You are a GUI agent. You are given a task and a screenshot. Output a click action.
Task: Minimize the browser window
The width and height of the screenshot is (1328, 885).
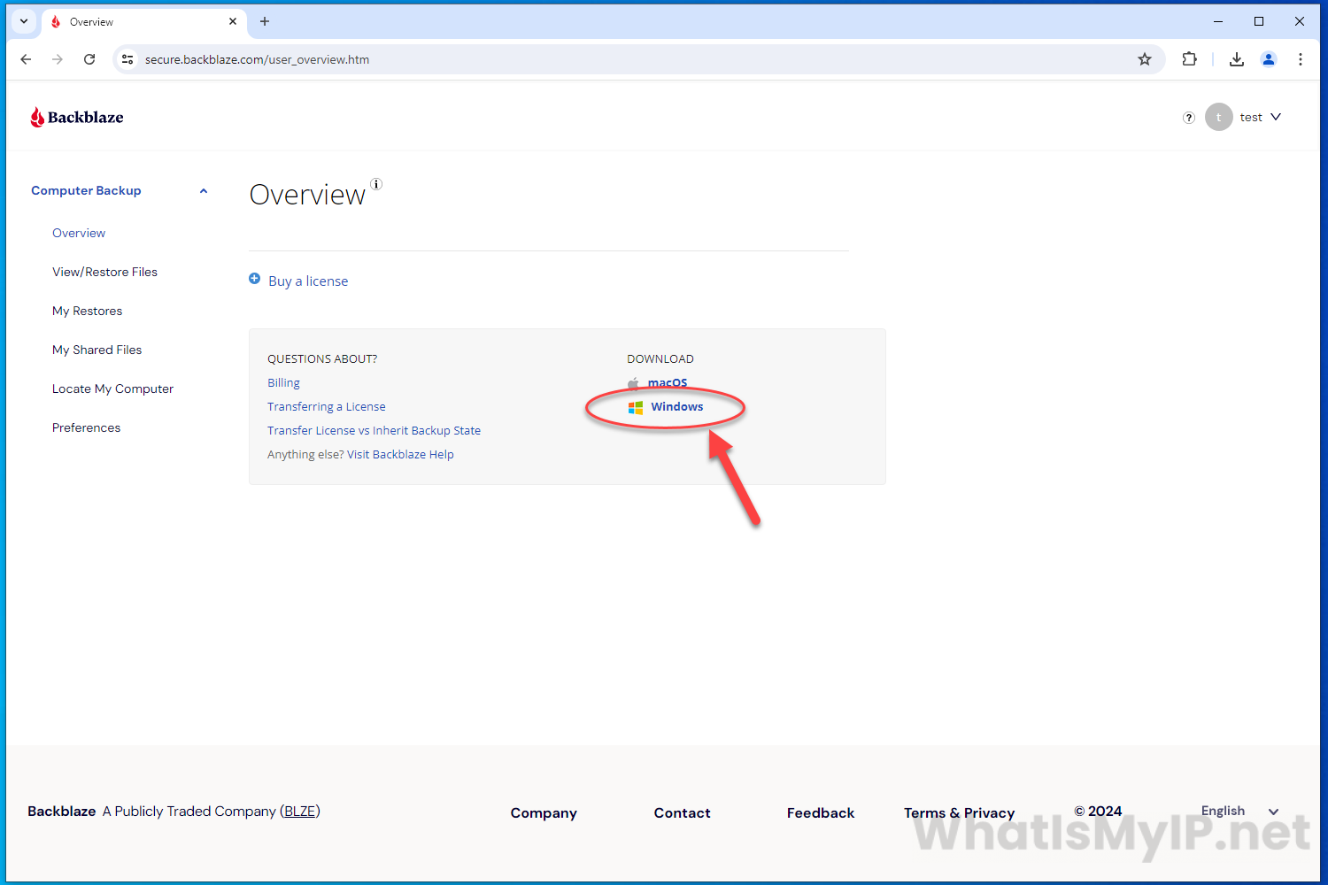pos(1218,21)
